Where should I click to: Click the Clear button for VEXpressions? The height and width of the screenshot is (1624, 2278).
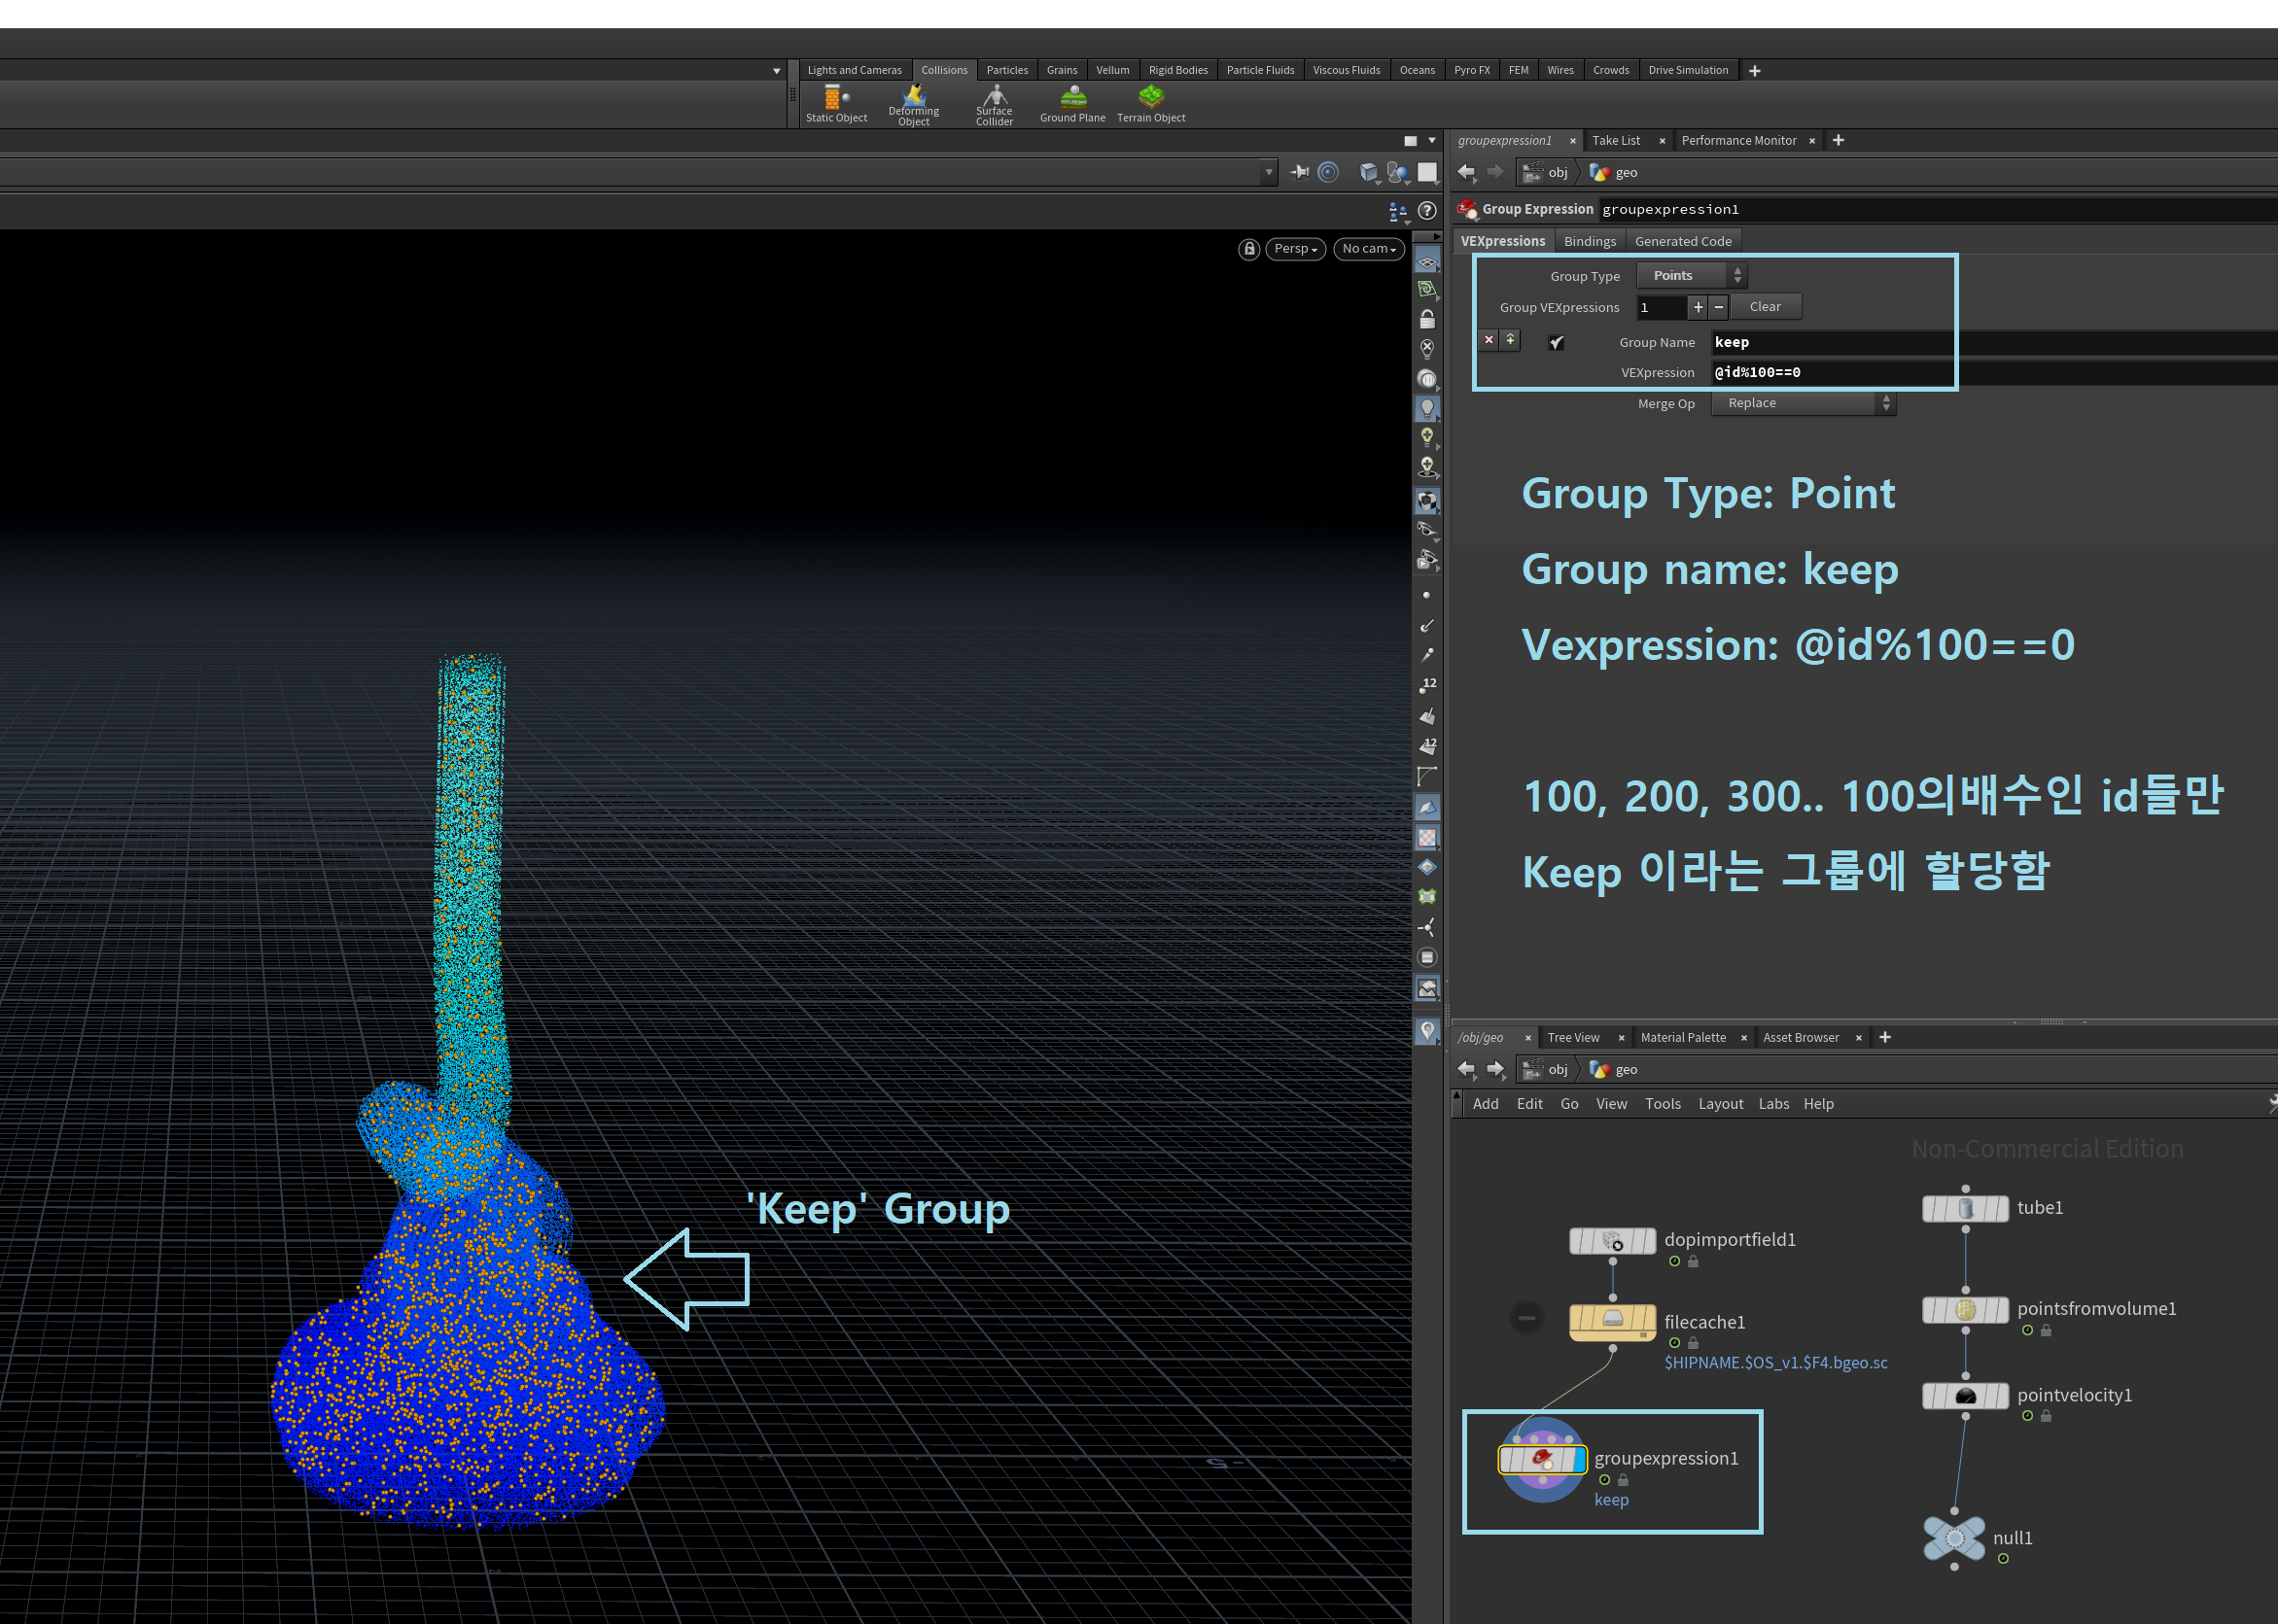[x=1765, y=307]
